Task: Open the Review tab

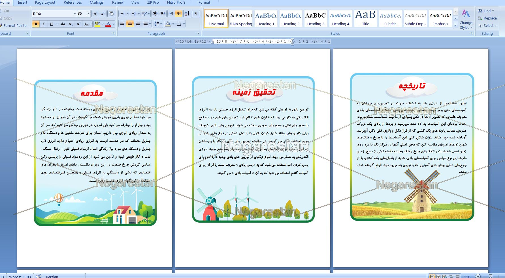Action: 118,2
